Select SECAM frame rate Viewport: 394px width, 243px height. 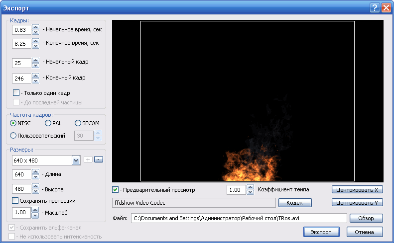(78, 123)
